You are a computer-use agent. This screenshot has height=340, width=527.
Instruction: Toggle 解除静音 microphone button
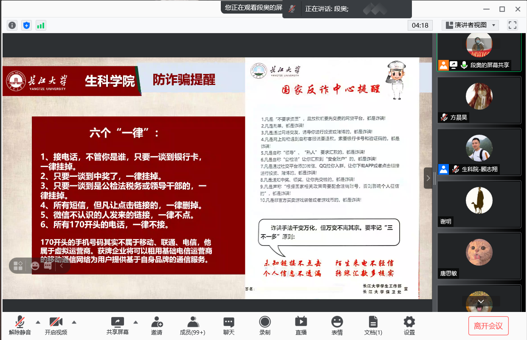(20, 326)
